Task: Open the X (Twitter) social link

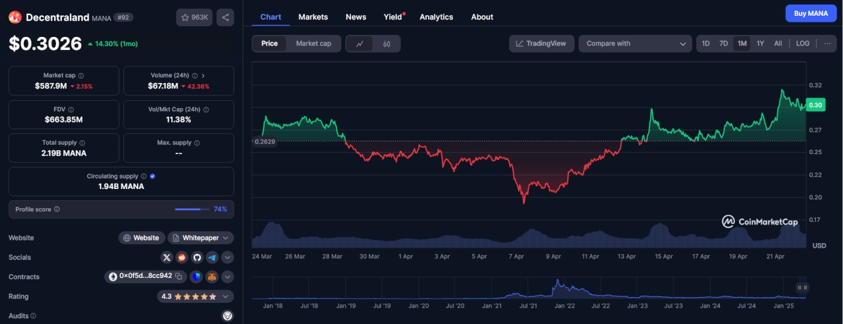Action: [167, 257]
